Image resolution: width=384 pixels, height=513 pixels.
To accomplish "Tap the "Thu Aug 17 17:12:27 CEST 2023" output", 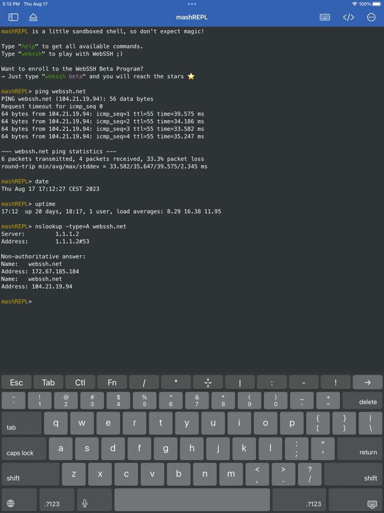I will pos(50,189).
